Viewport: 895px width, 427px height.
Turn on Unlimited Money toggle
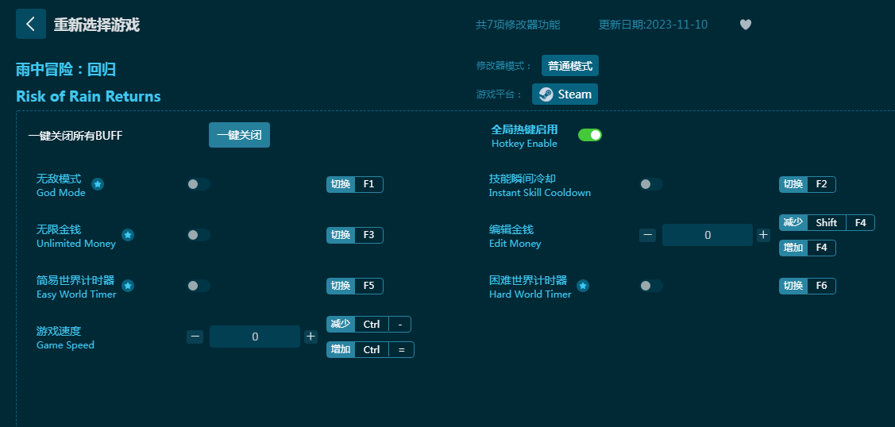coord(199,235)
